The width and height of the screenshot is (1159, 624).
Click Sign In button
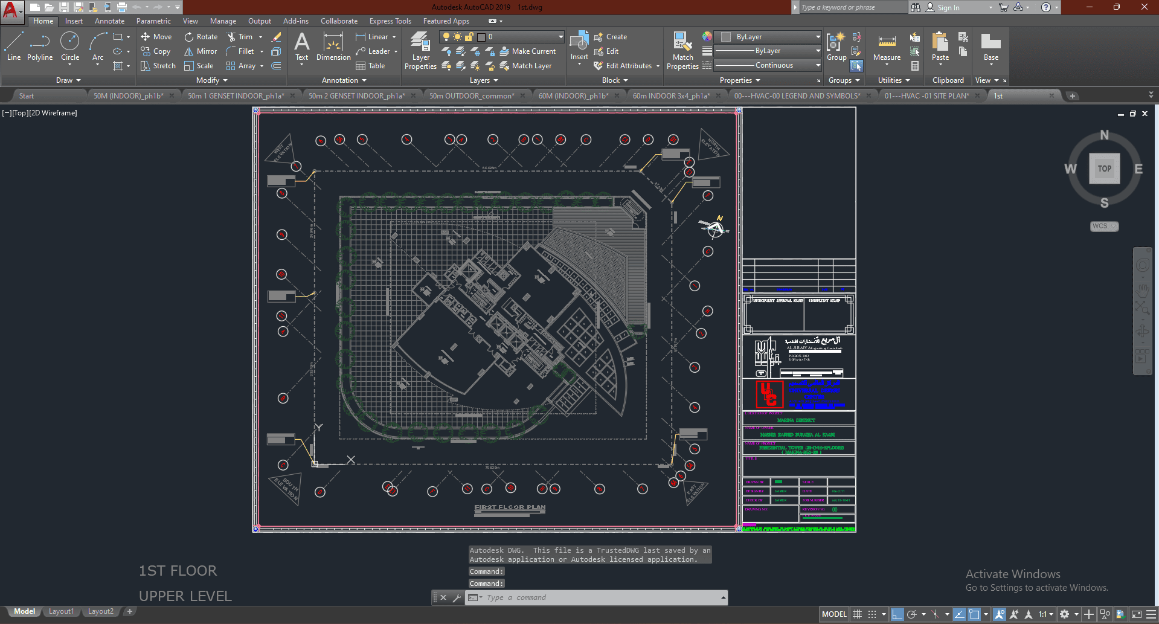pos(948,8)
